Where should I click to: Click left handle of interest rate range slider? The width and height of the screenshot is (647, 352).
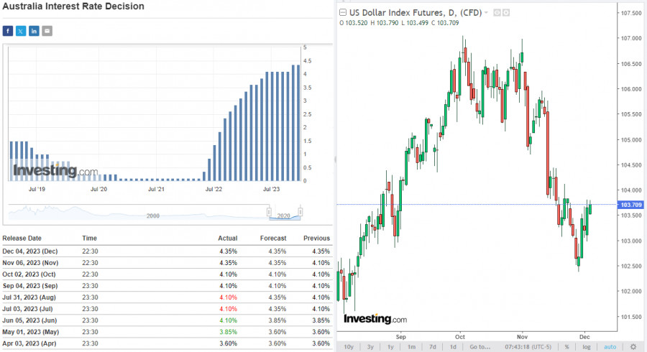pos(269,212)
